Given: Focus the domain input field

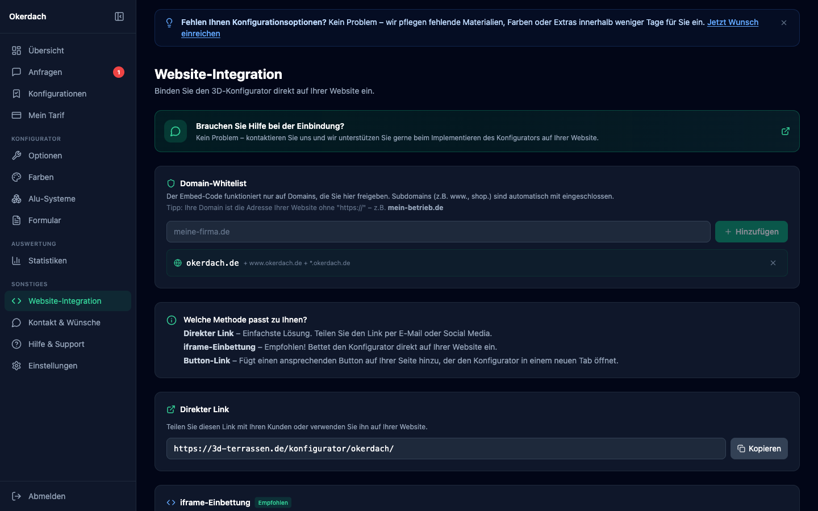Looking at the screenshot, I should (x=438, y=232).
